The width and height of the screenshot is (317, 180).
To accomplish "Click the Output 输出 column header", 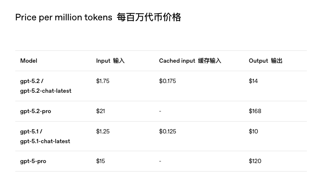I will (265, 61).
